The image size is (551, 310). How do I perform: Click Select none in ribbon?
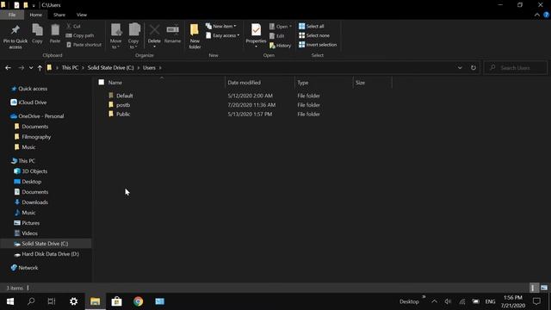point(314,35)
